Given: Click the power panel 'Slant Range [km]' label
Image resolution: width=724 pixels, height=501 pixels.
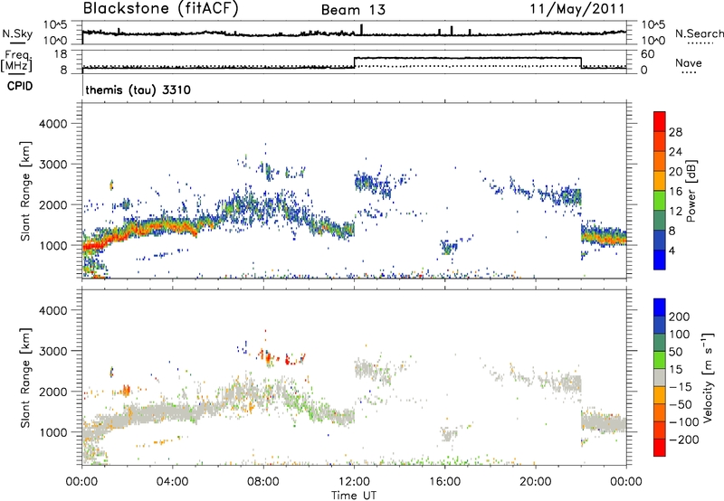Looking at the screenshot, I should click(25, 191).
